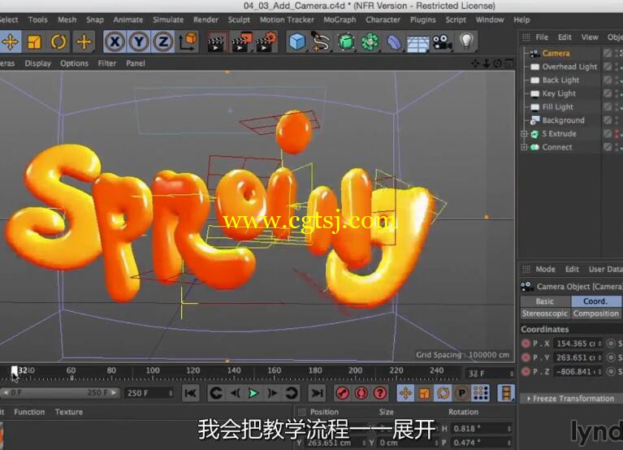This screenshot has width=623, height=450.
Task: Toggle the Z axis lock
Action: point(163,41)
